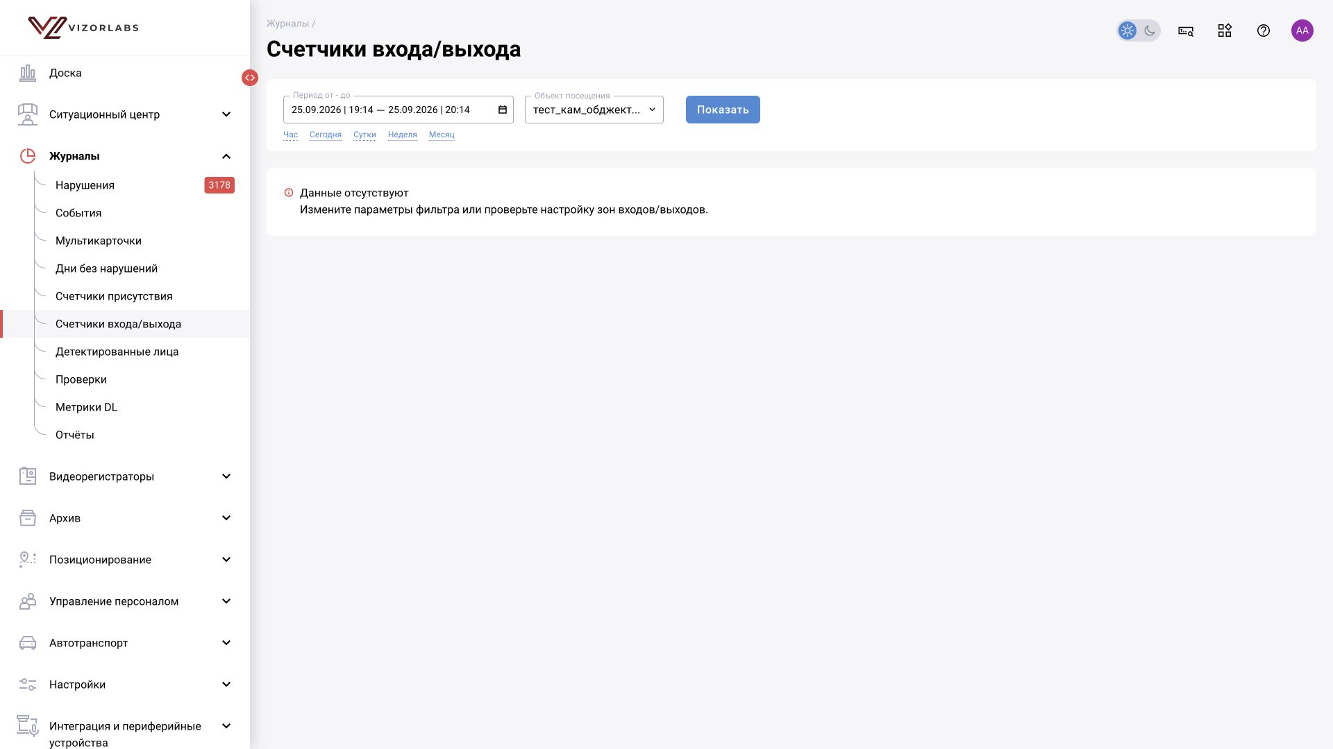Open the widgets grid icon in header

click(x=1225, y=31)
